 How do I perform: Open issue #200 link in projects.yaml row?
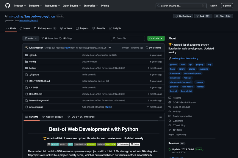(x=108, y=107)
